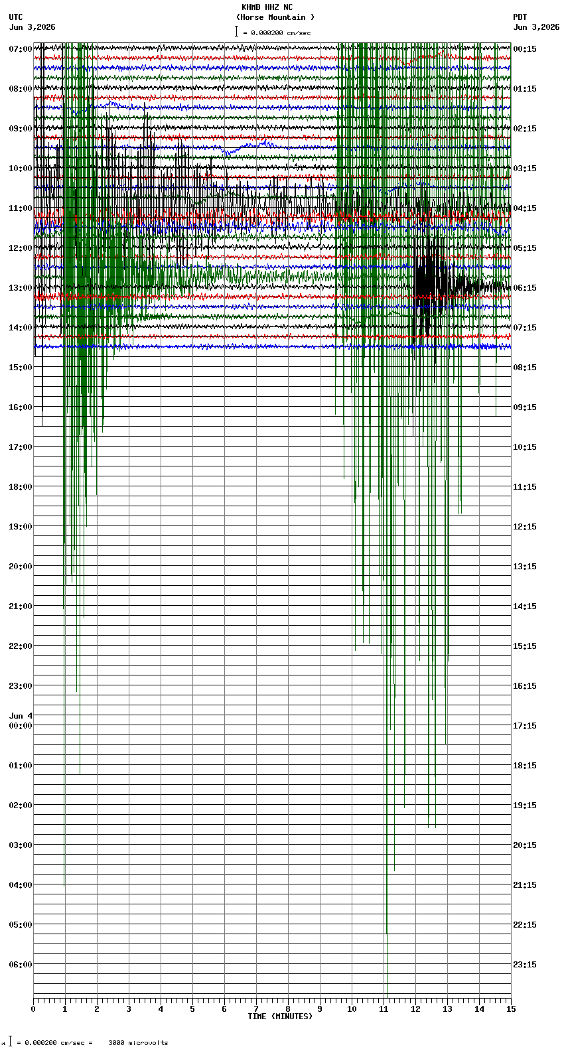The width and height of the screenshot is (564, 1051).
Task: Click the 11:15 PDT time label
Action: point(525,487)
